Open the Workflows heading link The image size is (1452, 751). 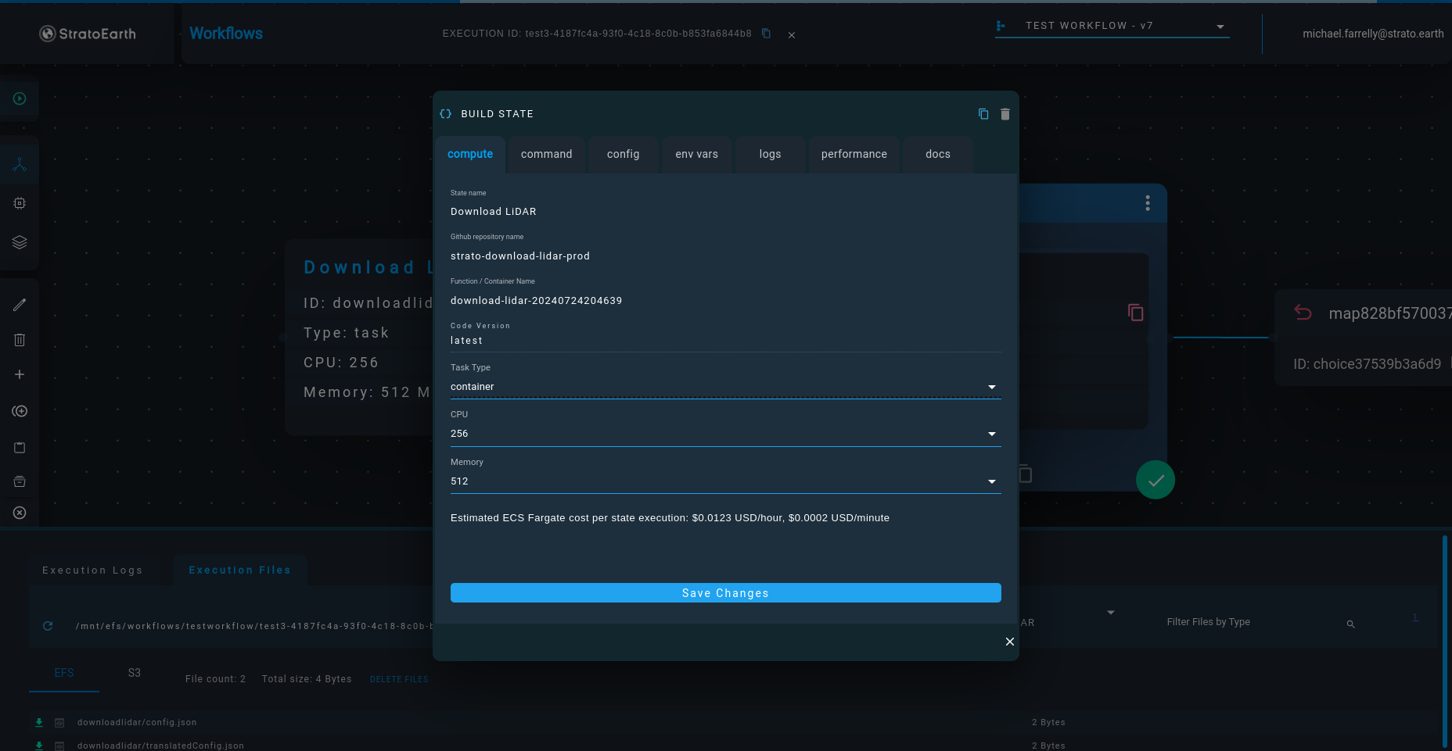click(x=226, y=34)
